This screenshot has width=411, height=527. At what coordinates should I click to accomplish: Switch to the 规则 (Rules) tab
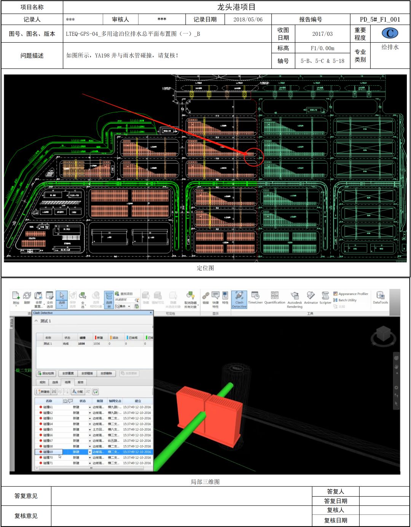pyautogui.click(x=42, y=382)
